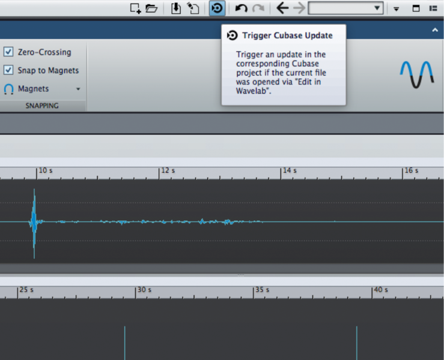Click the pane splitter handle between waveforms

pyautogui.click(x=241, y=275)
